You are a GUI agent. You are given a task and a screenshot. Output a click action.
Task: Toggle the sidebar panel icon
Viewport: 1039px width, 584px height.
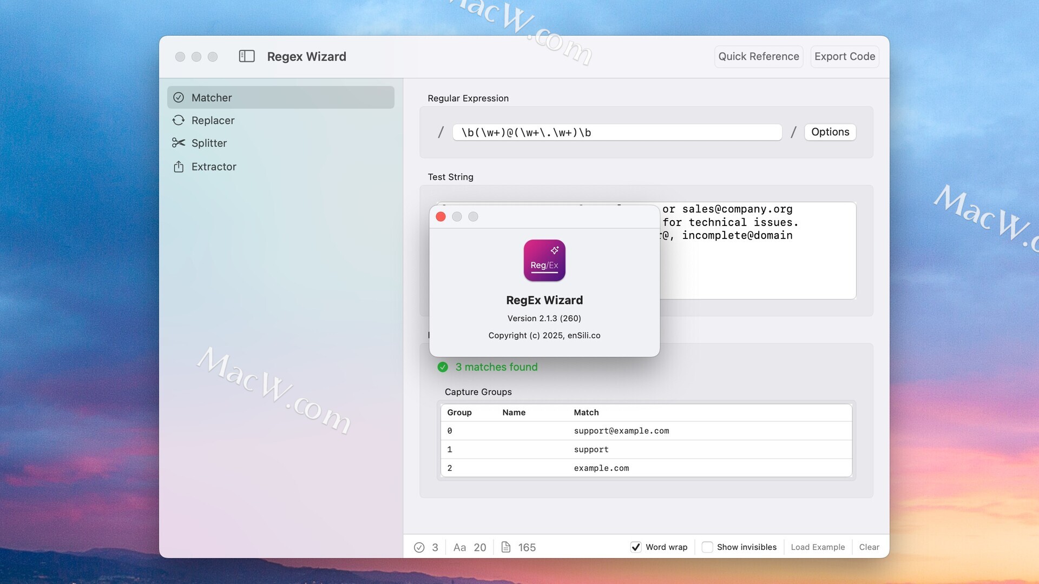point(247,56)
